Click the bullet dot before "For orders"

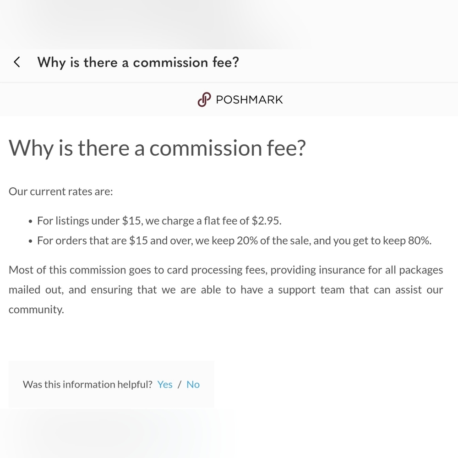(x=30, y=241)
